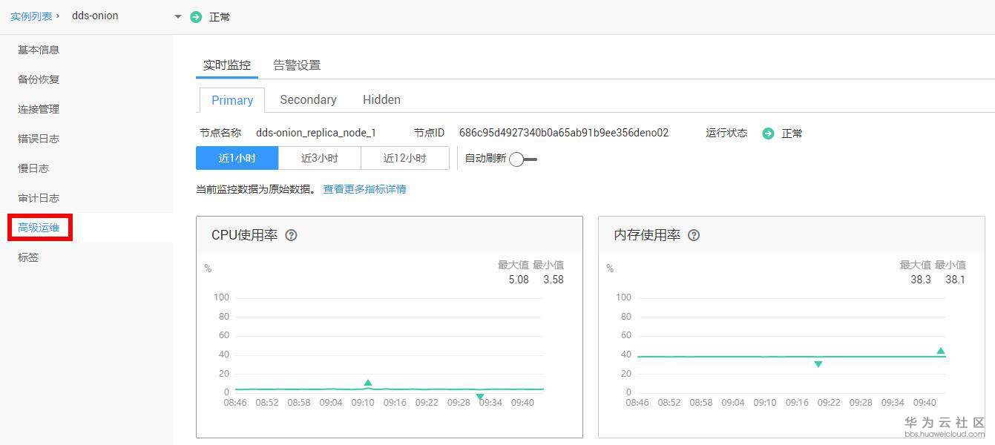Toggle the 自动刷新 switch

click(x=522, y=159)
